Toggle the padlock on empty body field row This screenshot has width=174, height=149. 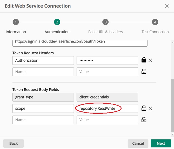pos(144,120)
